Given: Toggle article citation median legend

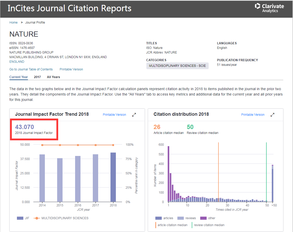Looking at the screenshot, I should click(171, 225).
